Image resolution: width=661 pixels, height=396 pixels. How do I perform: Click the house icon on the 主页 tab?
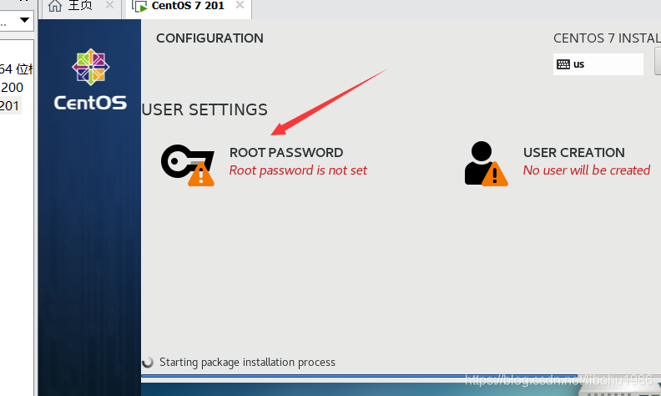pyautogui.click(x=55, y=7)
